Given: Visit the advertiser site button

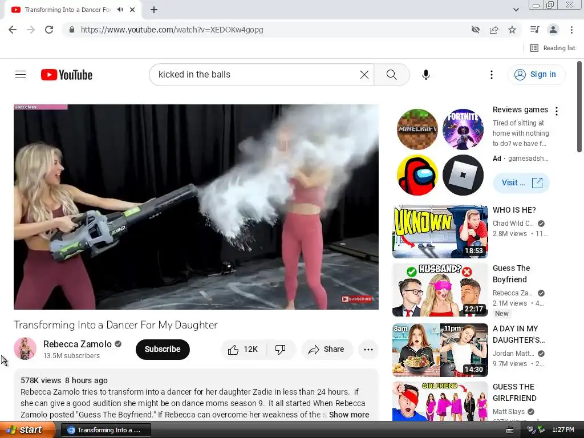Looking at the screenshot, I should (521, 183).
